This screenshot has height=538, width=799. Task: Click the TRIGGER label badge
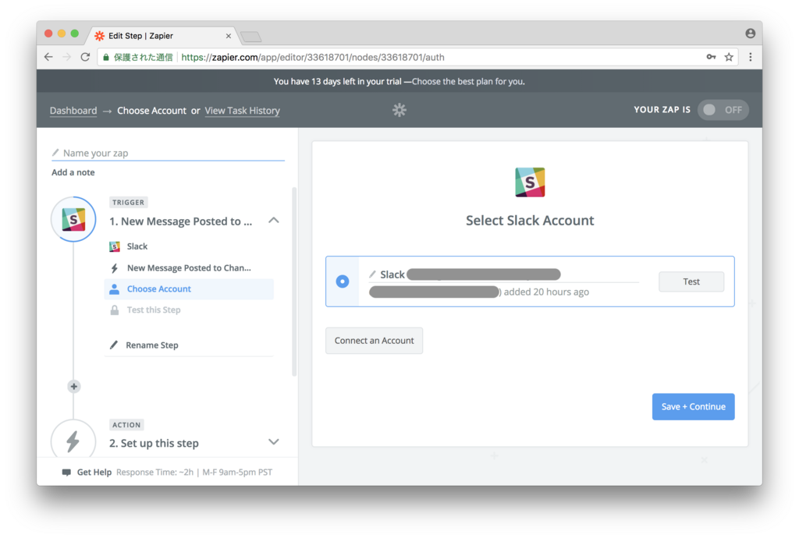pyautogui.click(x=129, y=202)
